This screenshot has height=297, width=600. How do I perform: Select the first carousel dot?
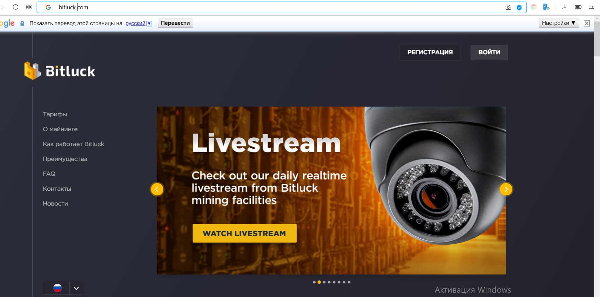click(314, 282)
